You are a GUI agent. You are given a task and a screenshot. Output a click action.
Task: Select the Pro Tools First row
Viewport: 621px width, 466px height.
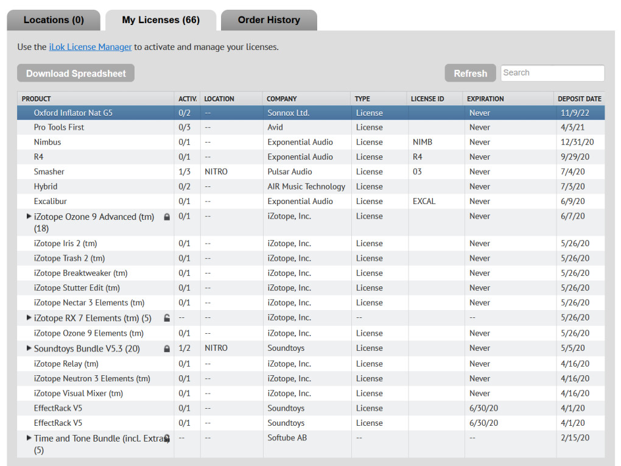(311, 127)
